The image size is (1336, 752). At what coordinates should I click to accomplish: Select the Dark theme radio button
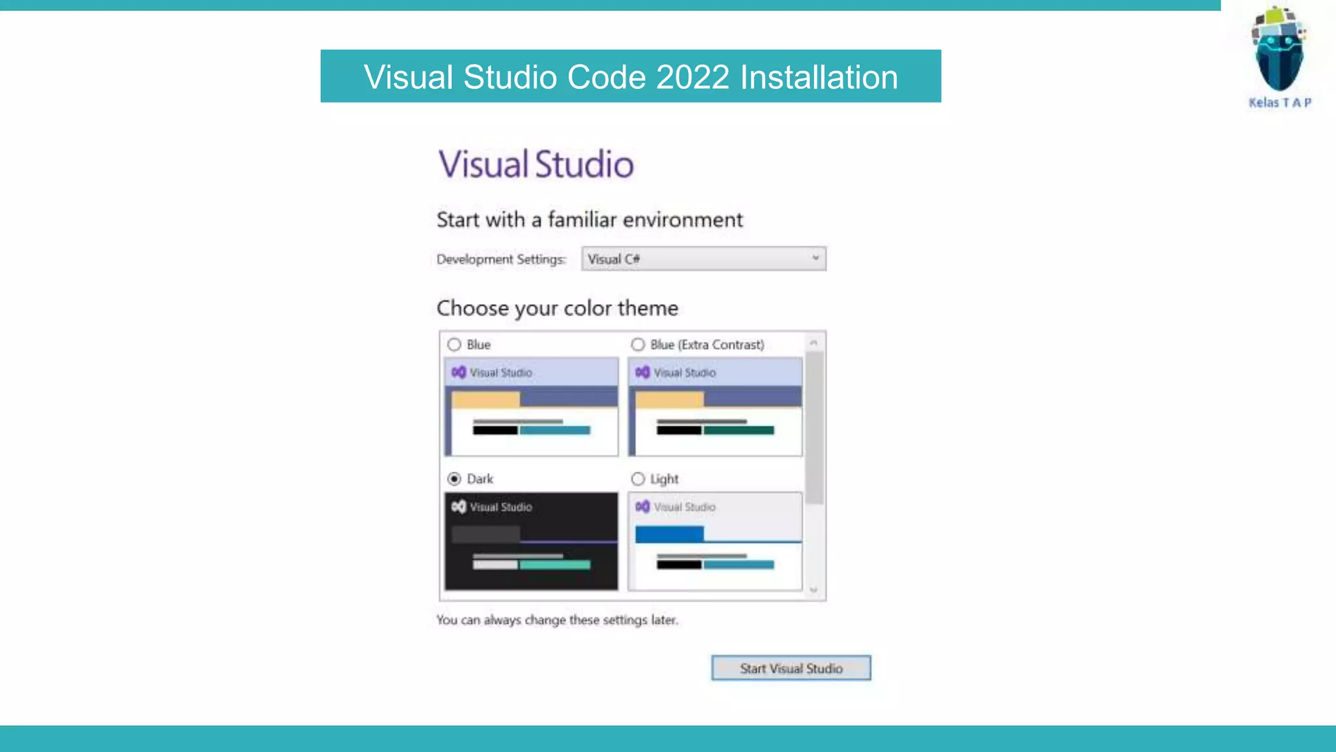click(x=454, y=479)
